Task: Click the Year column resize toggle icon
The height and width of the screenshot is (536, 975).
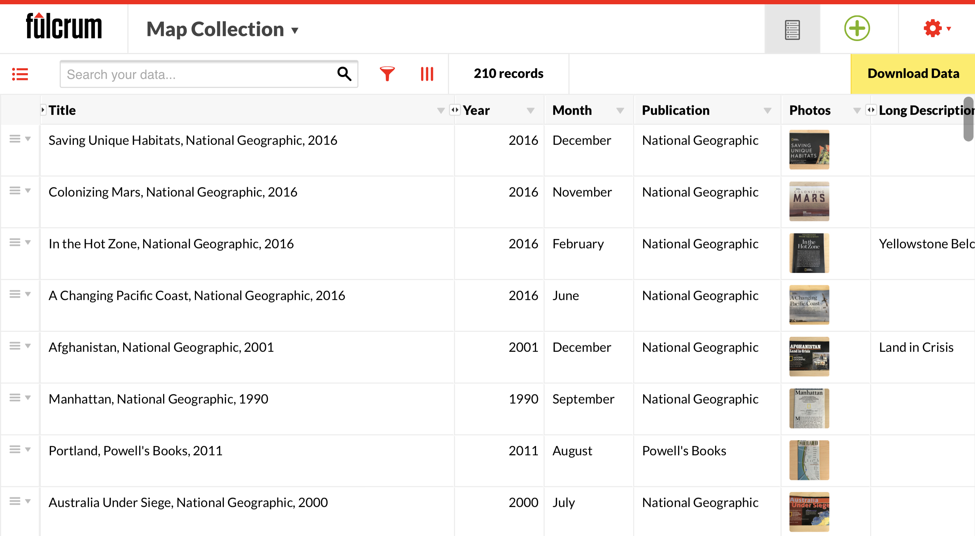Action: (455, 110)
